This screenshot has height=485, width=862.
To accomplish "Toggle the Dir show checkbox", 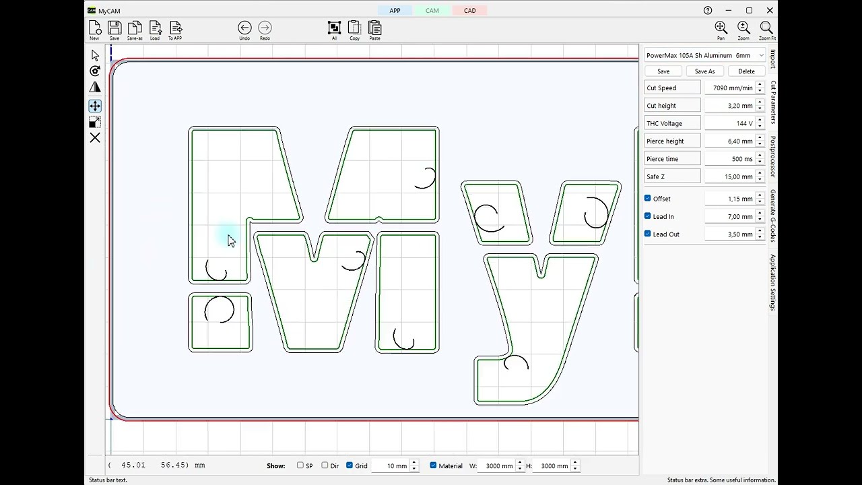I will 325,465.
